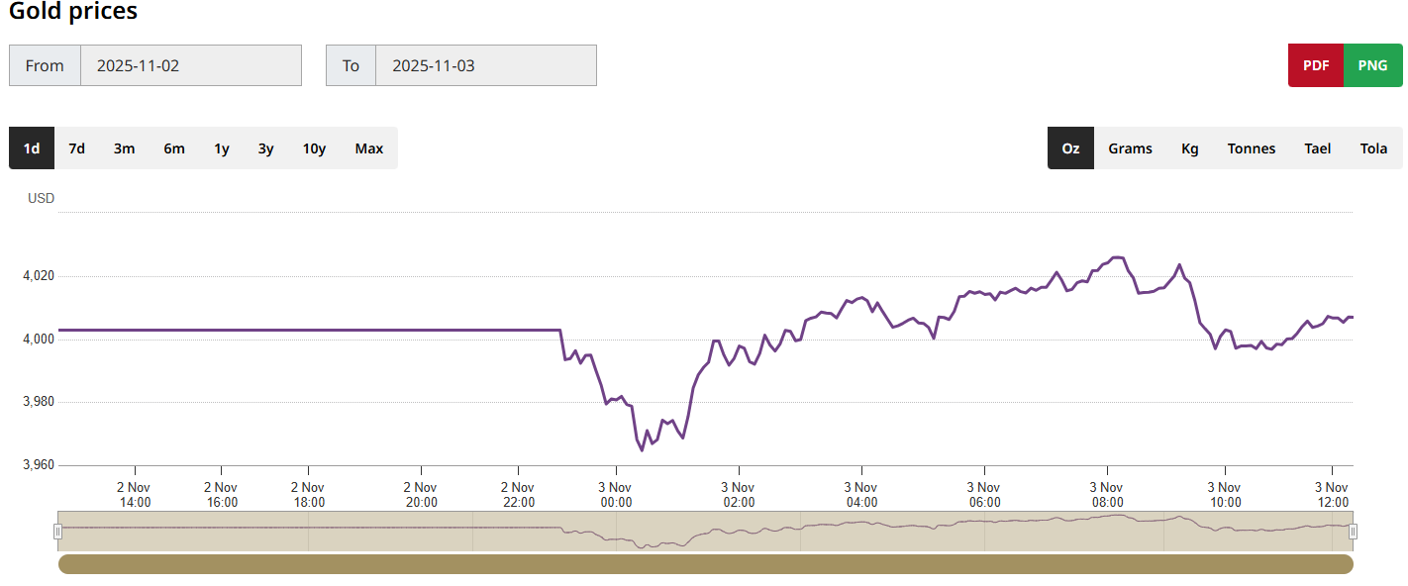Select the 1y time range
This screenshot has height=586, width=1408.
coord(222,148)
